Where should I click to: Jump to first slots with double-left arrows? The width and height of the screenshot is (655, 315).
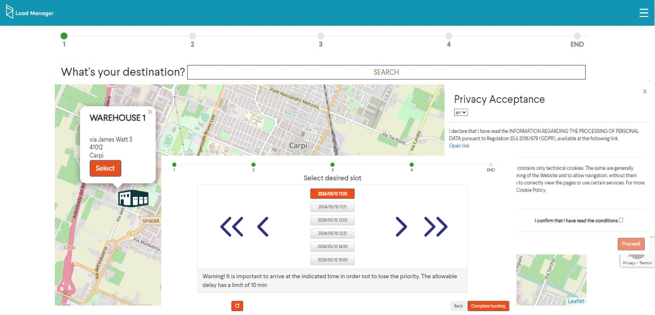tap(231, 227)
